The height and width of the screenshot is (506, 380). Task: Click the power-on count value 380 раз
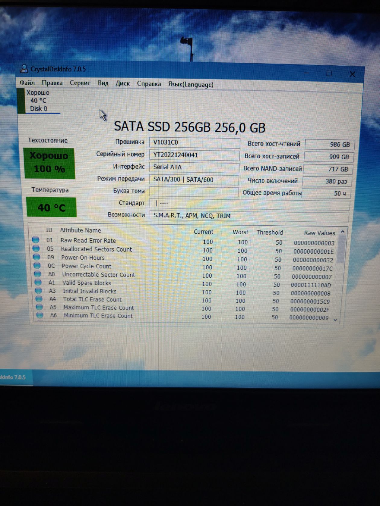[x=327, y=181]
